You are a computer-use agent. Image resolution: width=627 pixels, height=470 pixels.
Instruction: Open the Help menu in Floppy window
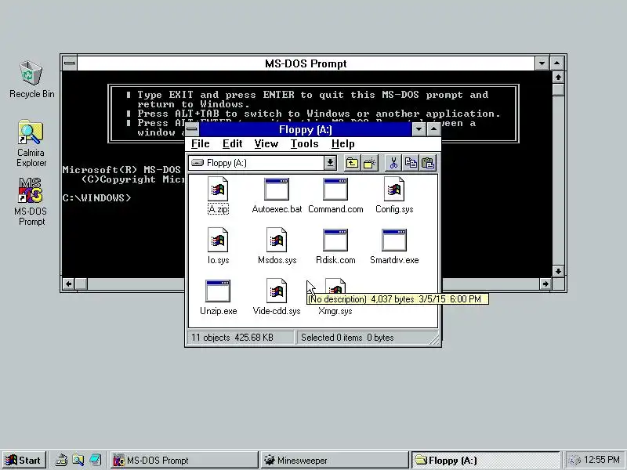[x=342, y=144]
